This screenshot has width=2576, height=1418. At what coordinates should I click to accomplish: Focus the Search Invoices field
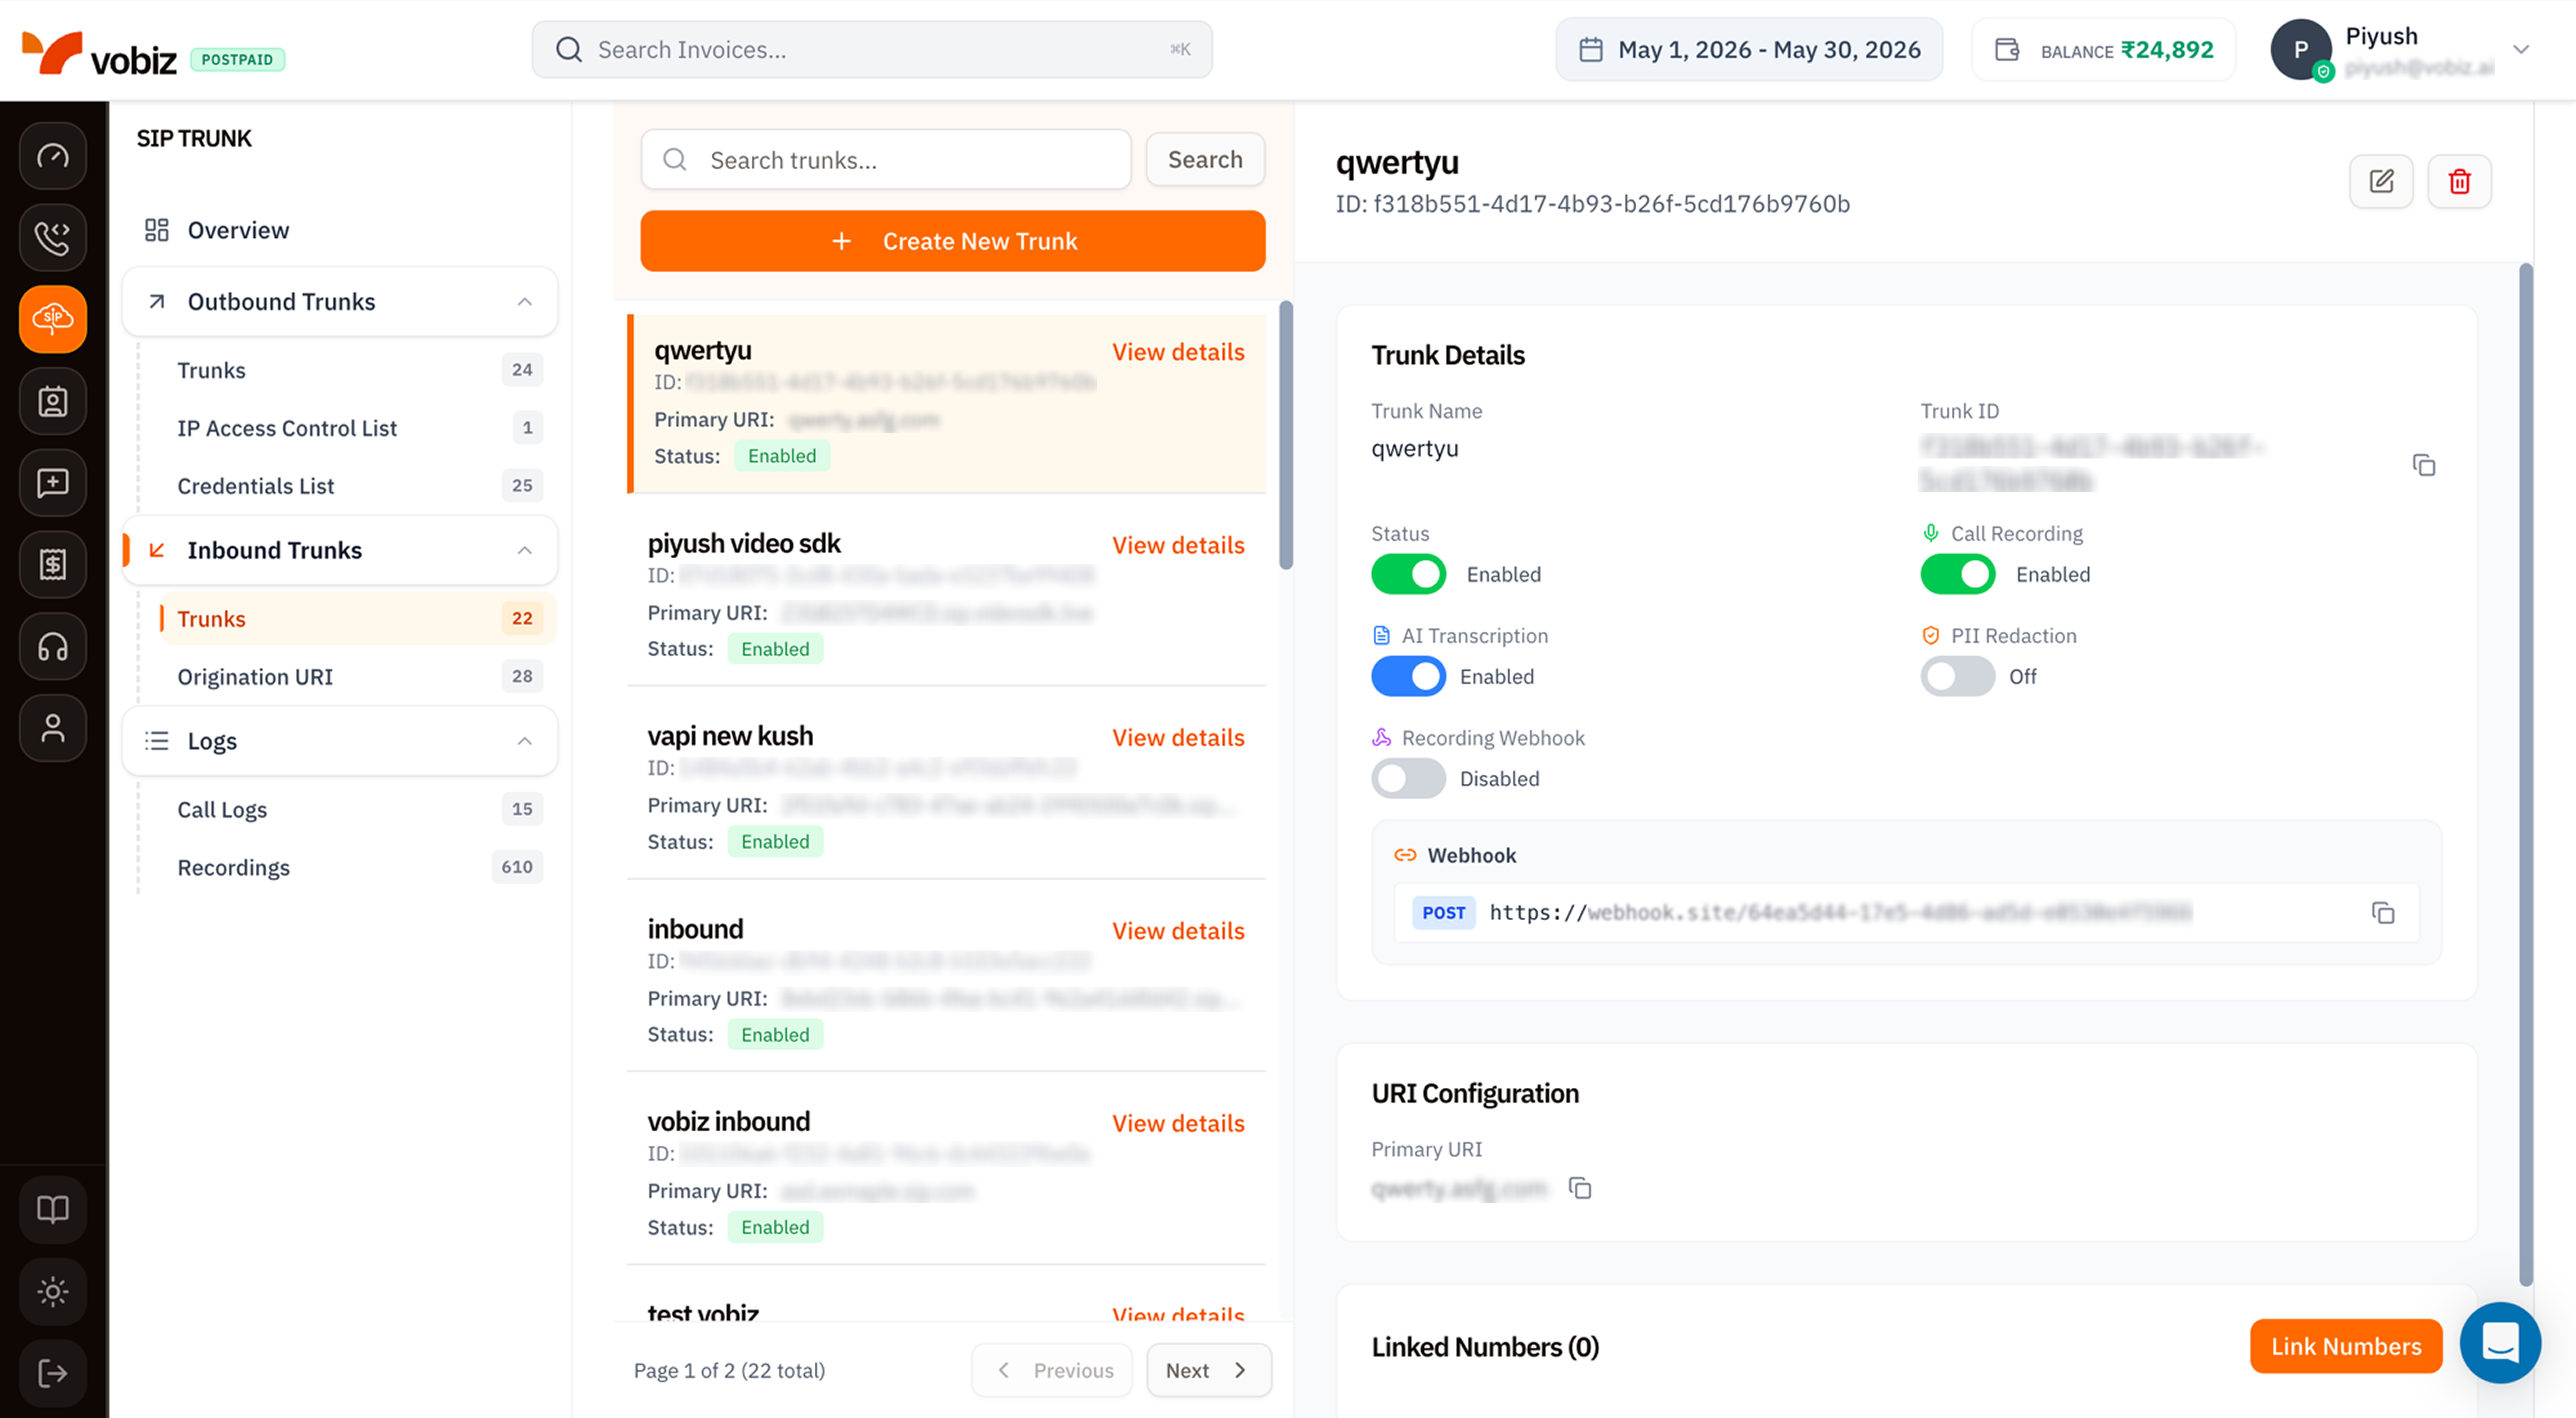(872, 50)
